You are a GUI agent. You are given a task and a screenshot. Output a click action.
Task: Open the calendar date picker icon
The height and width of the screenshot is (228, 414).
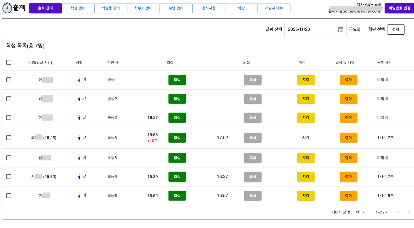[340, 29]
